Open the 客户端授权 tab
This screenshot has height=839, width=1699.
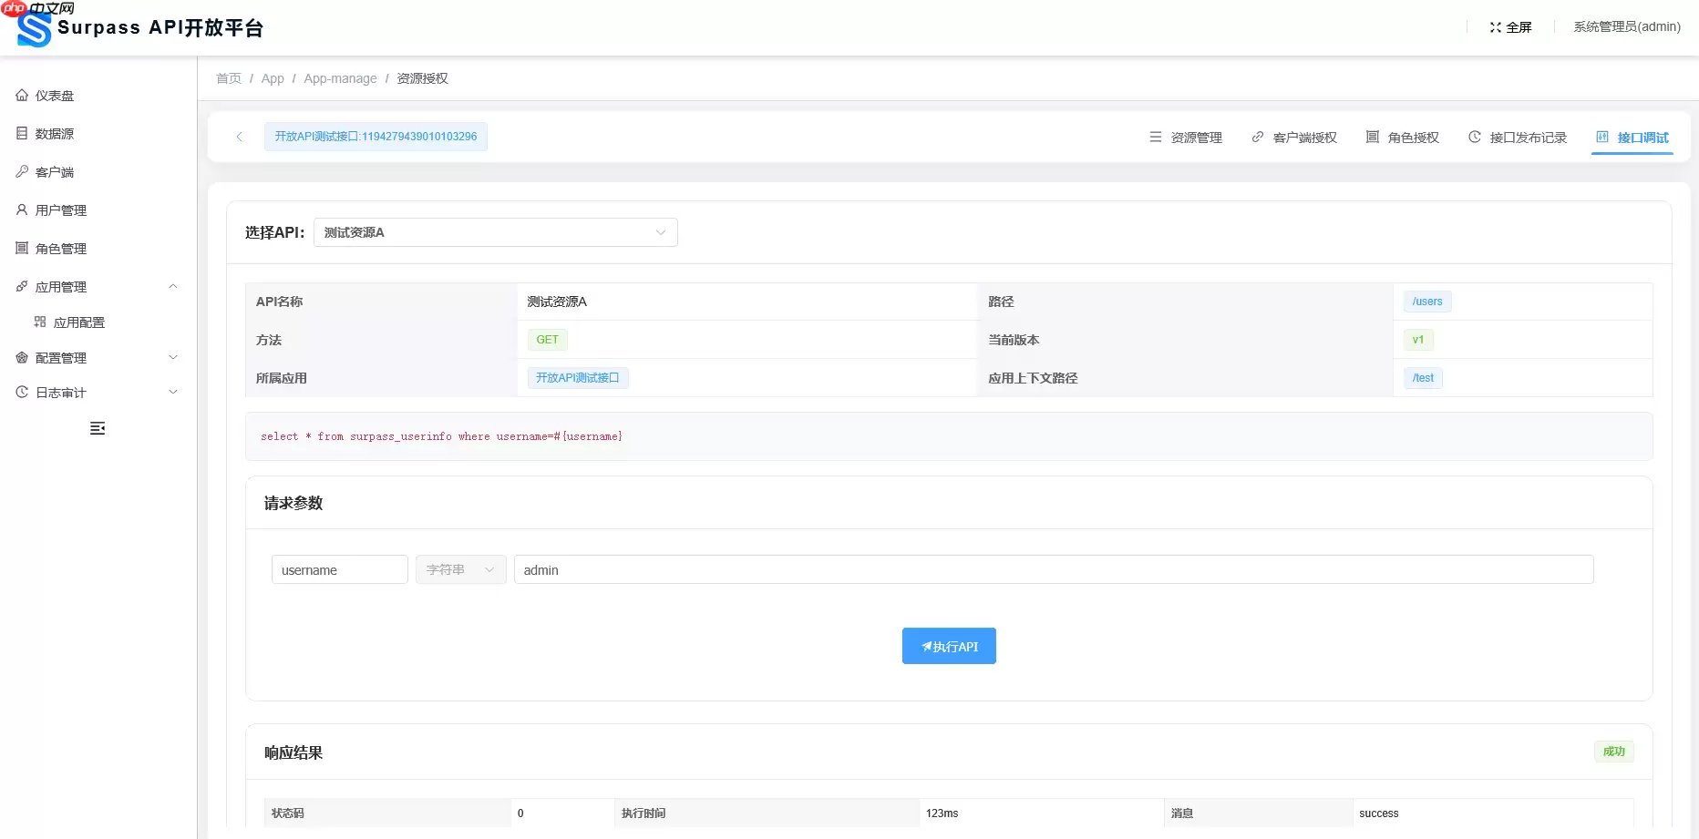click(1305, 137)
